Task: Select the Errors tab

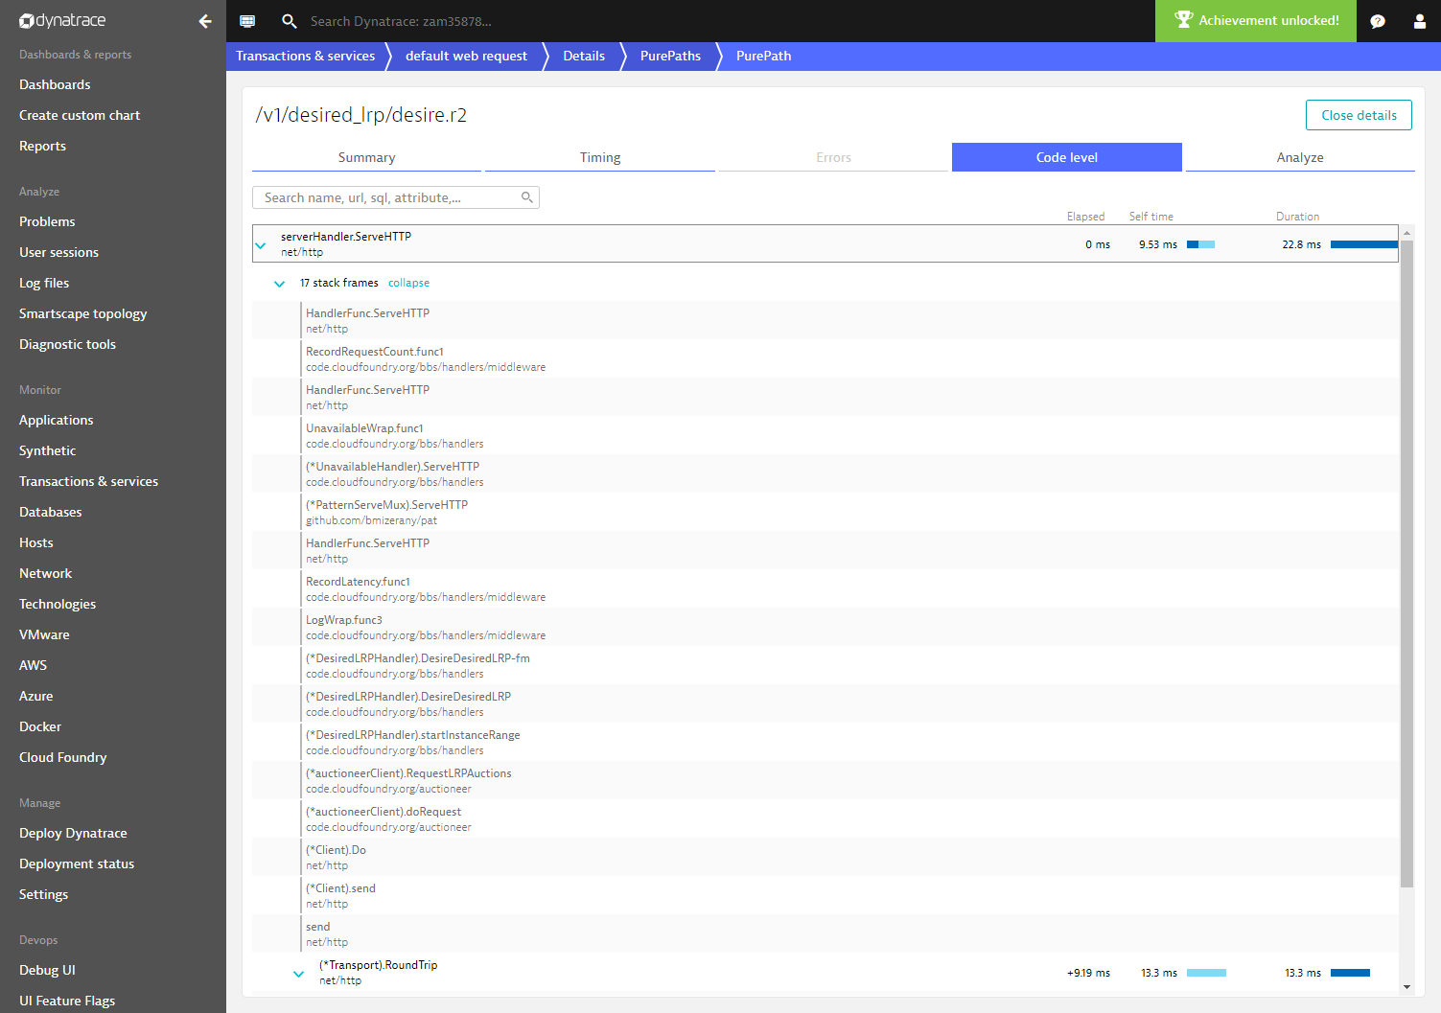Action: coord(833,157)
